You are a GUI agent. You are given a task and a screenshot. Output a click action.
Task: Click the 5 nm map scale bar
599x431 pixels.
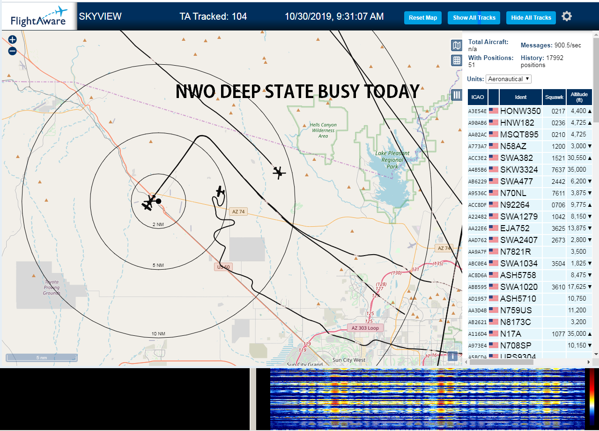click(x=42, y=358)
